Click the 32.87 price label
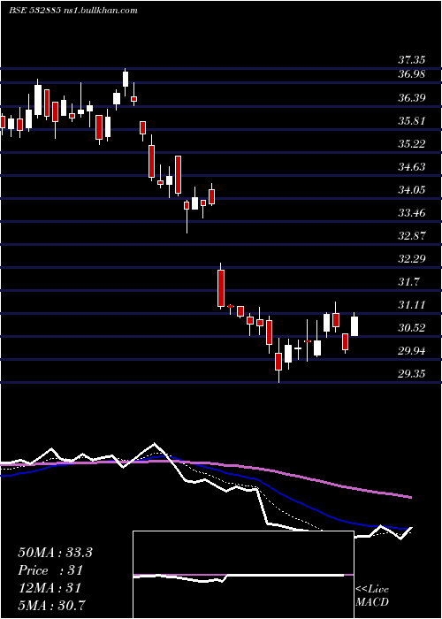This screenshot has height=619, width=442. coord(411,236)
